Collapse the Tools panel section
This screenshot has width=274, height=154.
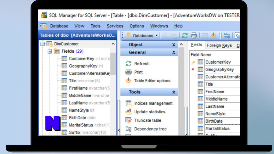174,92
